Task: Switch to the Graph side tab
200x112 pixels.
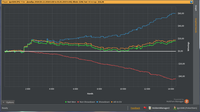Action: click(196, 8)
